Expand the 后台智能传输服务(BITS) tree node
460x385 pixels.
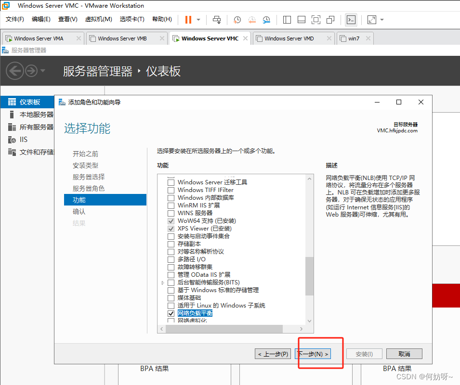[x=163, y=282]
